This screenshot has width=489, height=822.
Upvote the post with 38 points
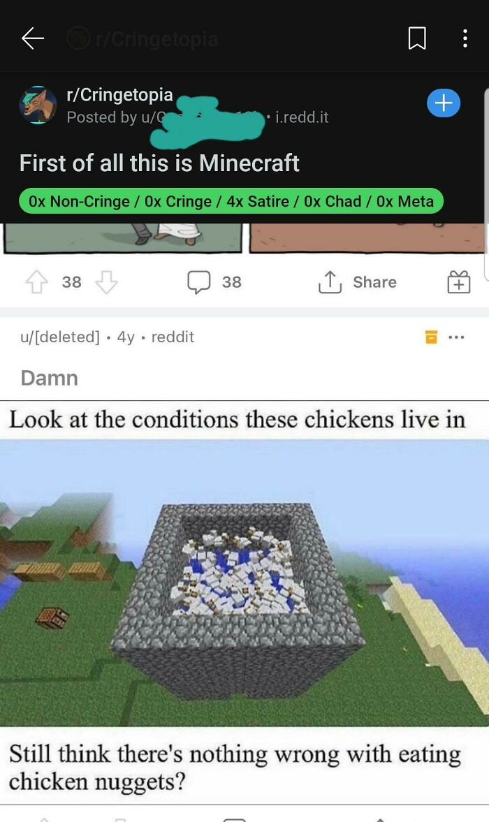pyautogui.click(x=37, y=282)
